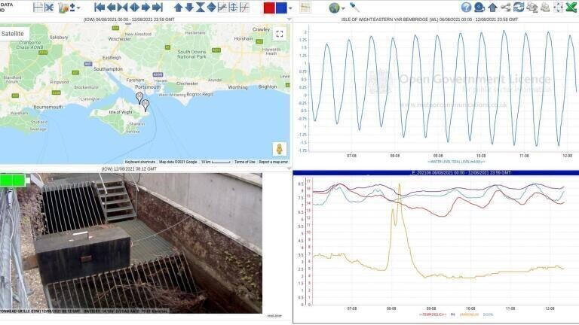Select the lower map pin on Isle of Wight

point(146,105)
